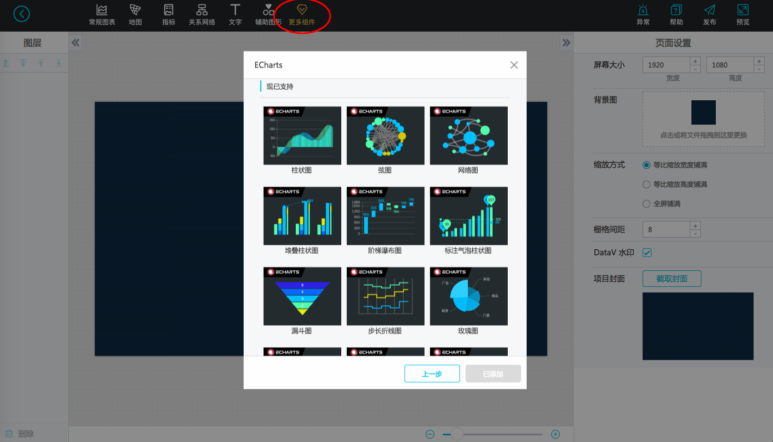Open the 常规图表 chart toolbar item
Viewport: 773px width, 442px height.
click(102, 15)
